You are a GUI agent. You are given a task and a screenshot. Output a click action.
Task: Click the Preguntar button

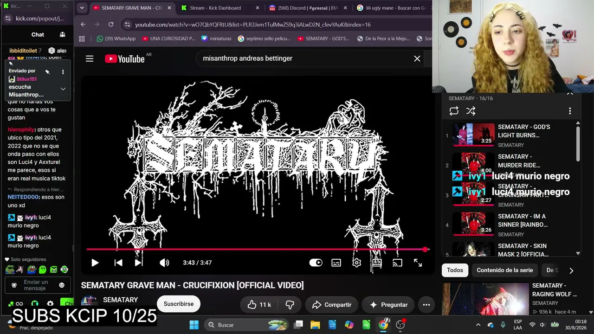pyautogui.click(x=388, y=305)
